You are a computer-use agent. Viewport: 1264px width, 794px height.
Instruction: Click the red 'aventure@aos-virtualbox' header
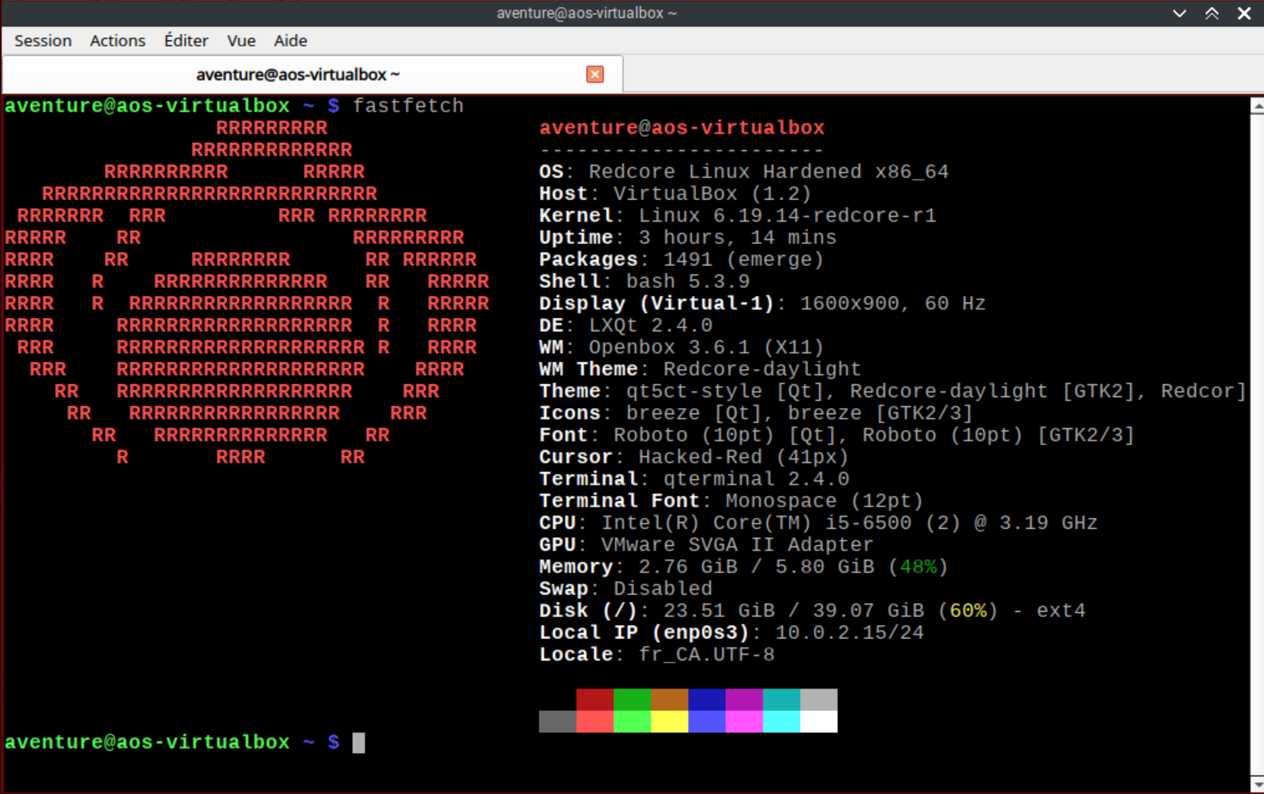pyautogui.click(x=682, y=127)
